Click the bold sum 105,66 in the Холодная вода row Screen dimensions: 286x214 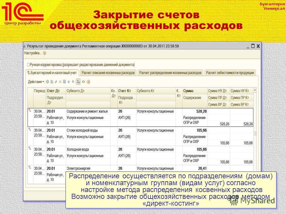[x=202, y=150]
